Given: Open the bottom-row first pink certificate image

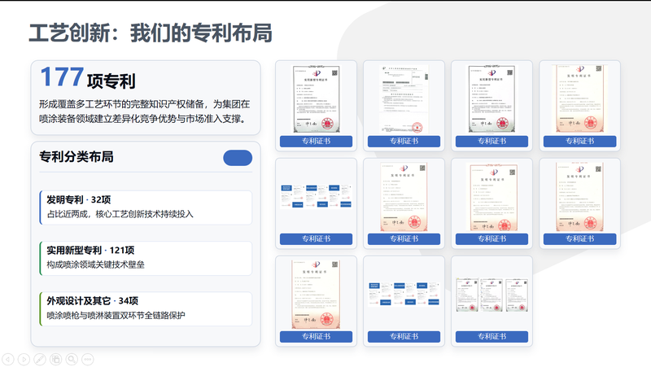Looking at the screenshot, I should [x=316, y=295].
